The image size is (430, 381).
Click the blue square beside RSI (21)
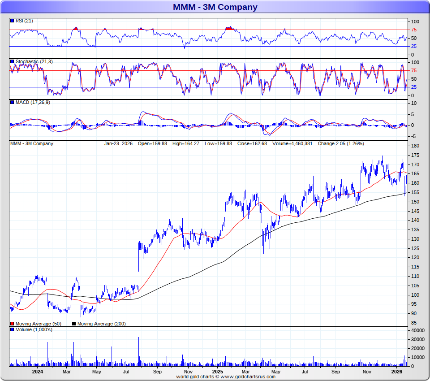tap(12, 21)
